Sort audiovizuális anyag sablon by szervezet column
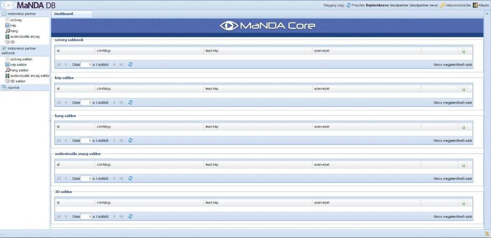This screenshot has height=238, width=491. click(367, 165)
